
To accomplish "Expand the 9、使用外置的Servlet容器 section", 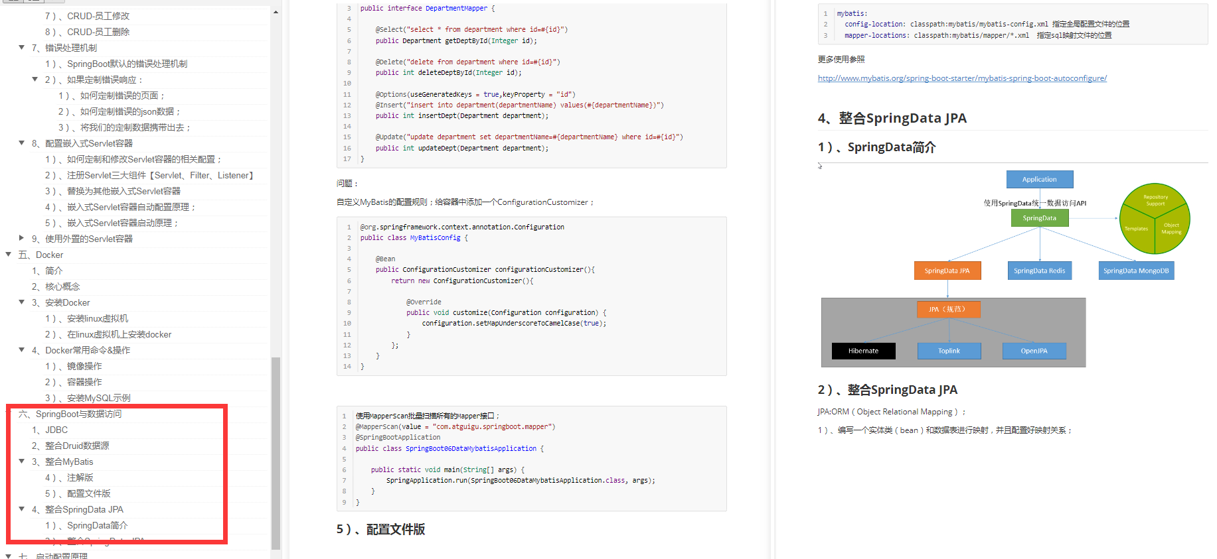I will coord(22,238).
